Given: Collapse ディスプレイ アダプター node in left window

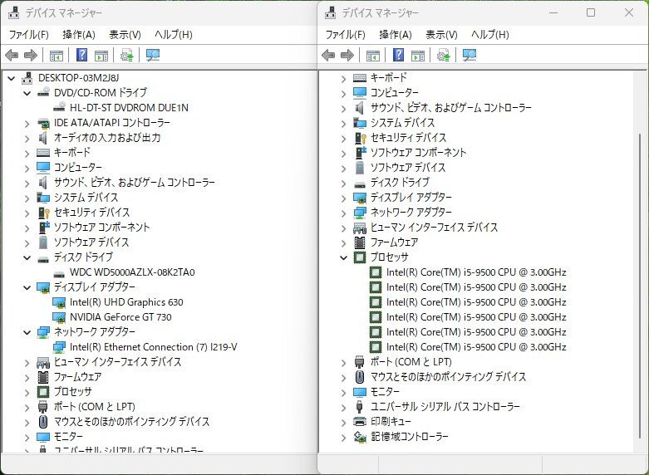Looking at the screenshot, I should [27, 287].
